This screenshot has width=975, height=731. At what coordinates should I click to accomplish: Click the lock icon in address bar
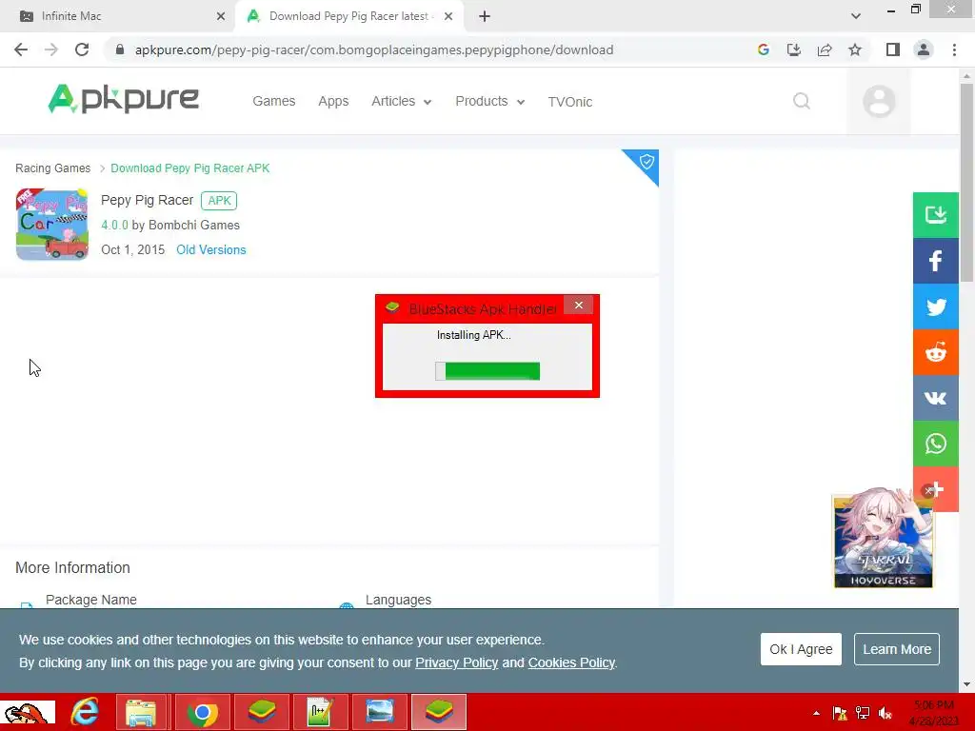[120, 49]
